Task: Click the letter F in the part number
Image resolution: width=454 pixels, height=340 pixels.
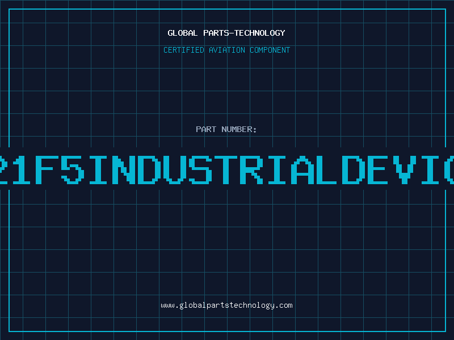Action: pyautogui.click(x=47, y=169)
